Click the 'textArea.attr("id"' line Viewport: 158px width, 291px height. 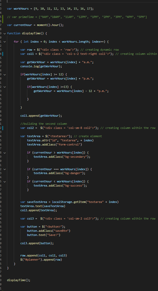(x=60, y=140)
